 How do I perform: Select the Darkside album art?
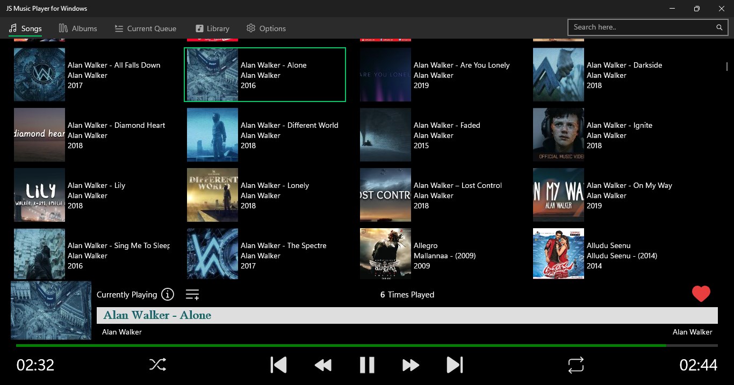(x=558, y=75)
